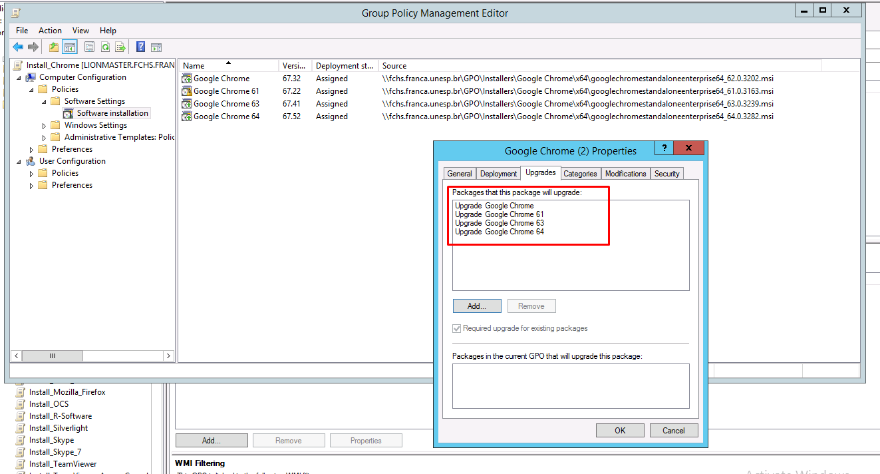Expand the Administrative Templates node
Image resolution: width=880 pixels, height=474 pixels.
pyautogui.click(x=45, y=137)
